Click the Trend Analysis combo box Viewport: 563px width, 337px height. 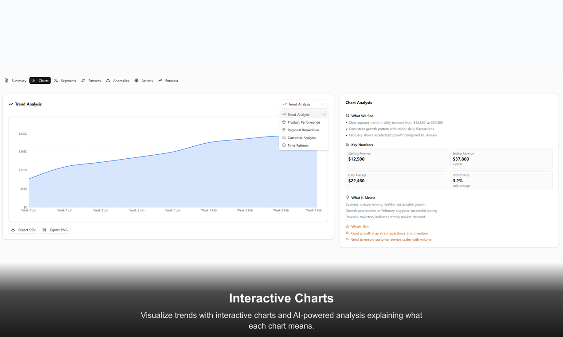click(304, 104)
